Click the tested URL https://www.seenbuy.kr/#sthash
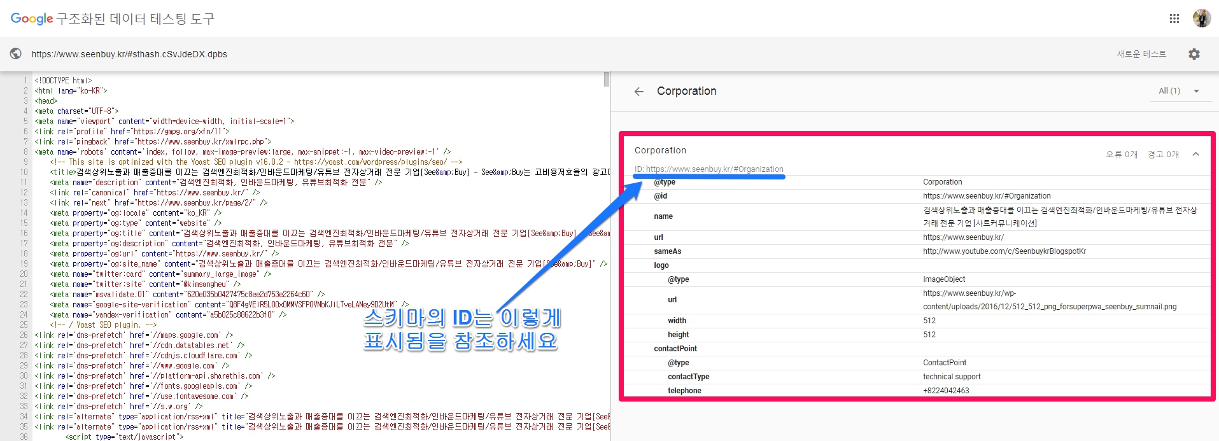Viewport: 1219px width, 441px height. tap(129, 54)
